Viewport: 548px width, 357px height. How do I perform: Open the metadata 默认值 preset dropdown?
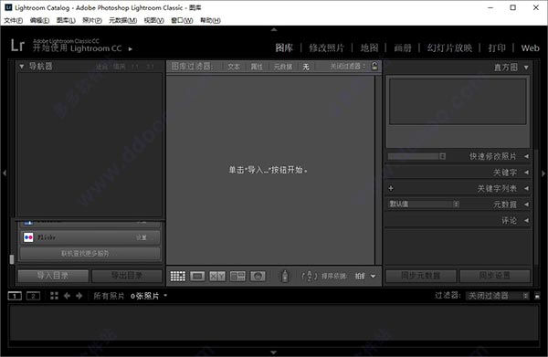coord(423,204)
